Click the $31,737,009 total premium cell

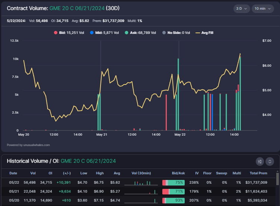coord(256,183)
